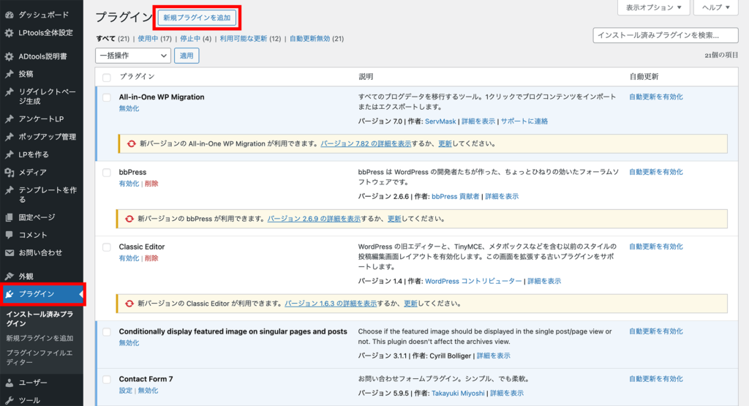Image resolution: width=749 pixels, height=406 pixels.
Task: Delete Classic Editor via 削除 link
Action: pyautogui.click(x=151, y=258)
